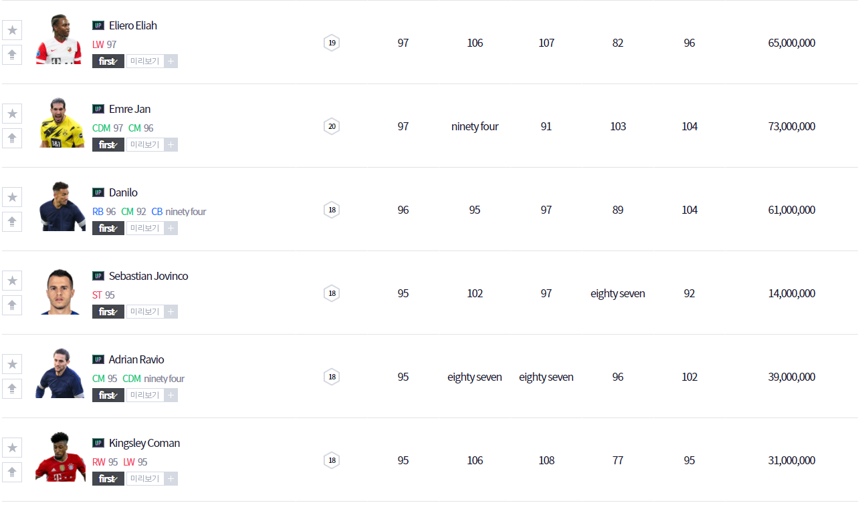Expand the plus button in Adrian Ravio's row

click(171, 395)
